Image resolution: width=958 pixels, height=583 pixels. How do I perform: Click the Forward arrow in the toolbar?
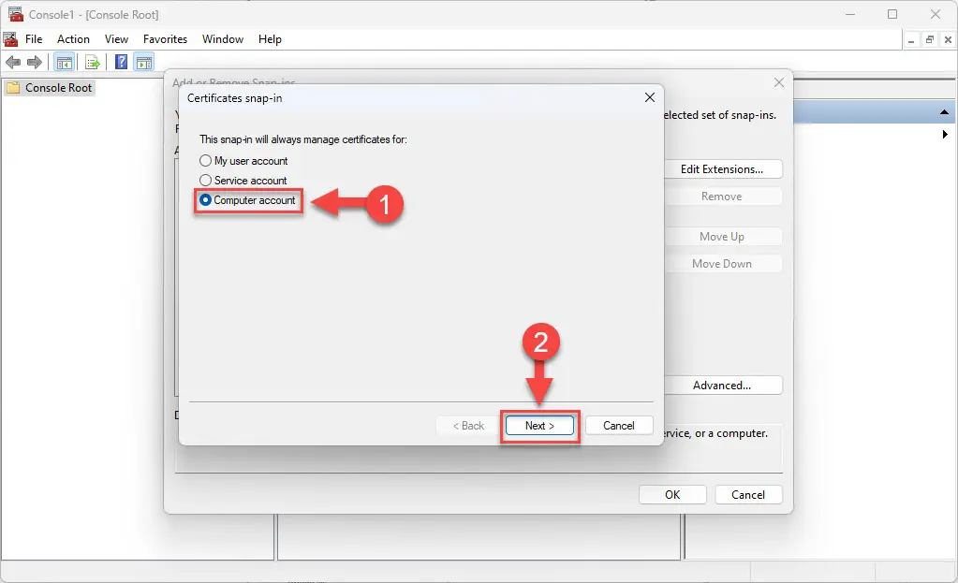(35, 63)
